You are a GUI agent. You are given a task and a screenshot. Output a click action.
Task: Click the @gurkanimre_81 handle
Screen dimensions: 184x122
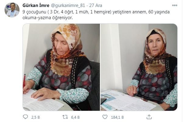point(68,5)
